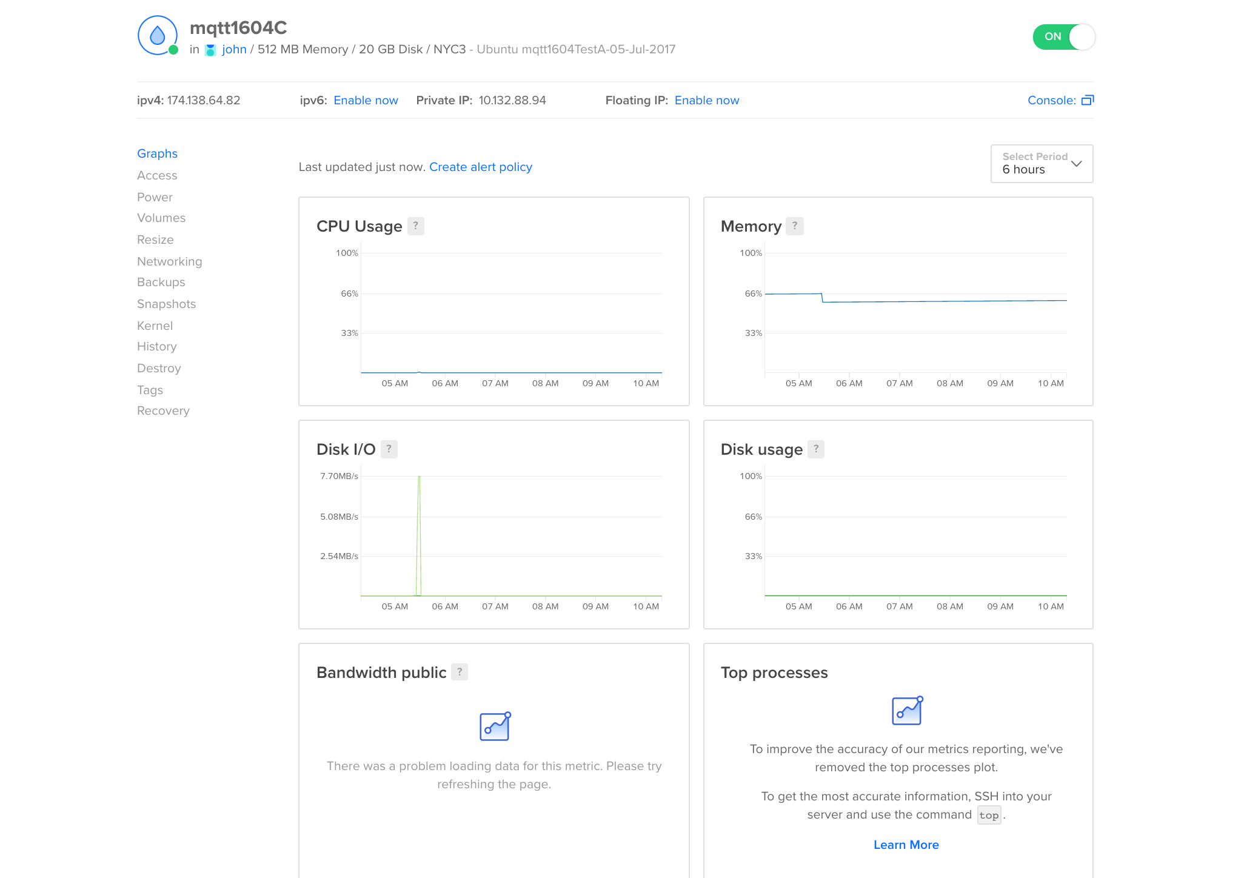This screenshot has height=878, width=1244.
Task: Toggle the droplet ON power switch
Action: tap(1064, 37)
